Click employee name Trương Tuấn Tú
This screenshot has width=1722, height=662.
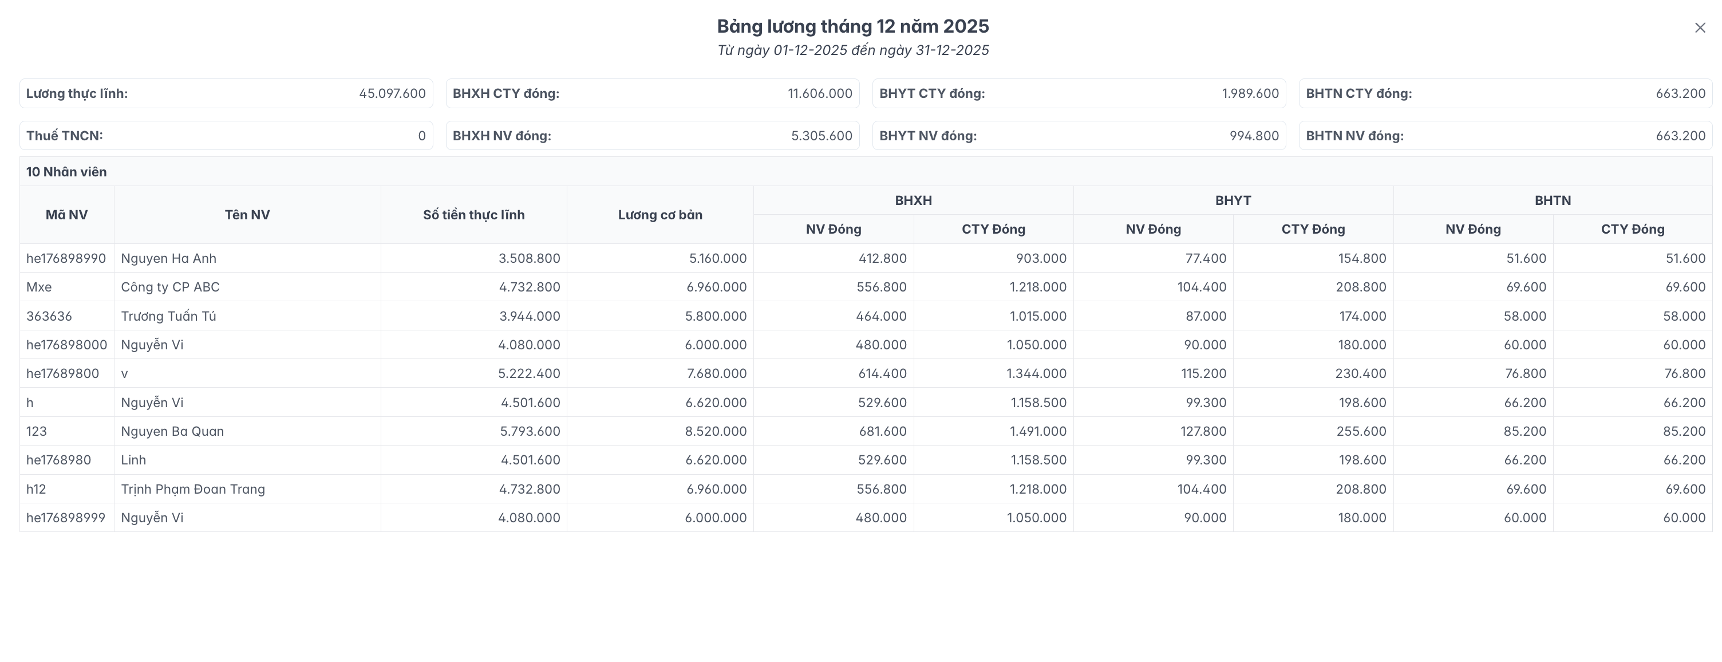[168, 316]
